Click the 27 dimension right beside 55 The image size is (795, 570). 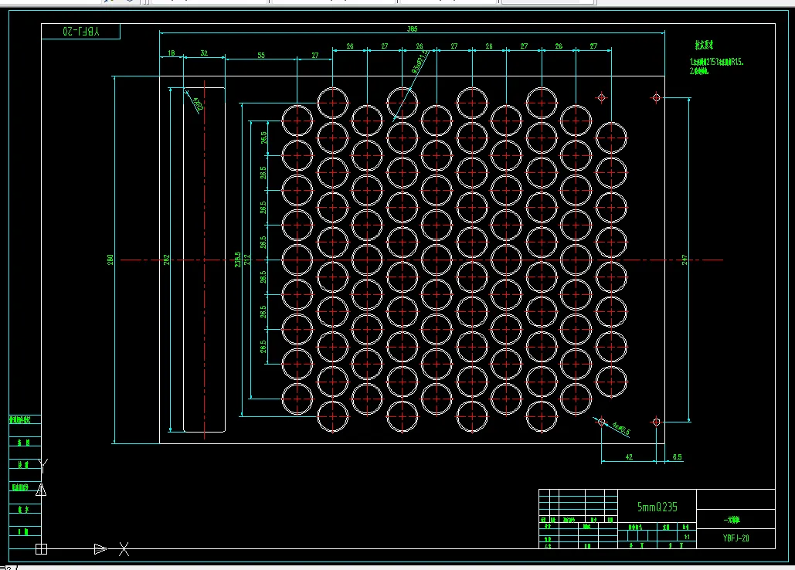click(315, 56)
